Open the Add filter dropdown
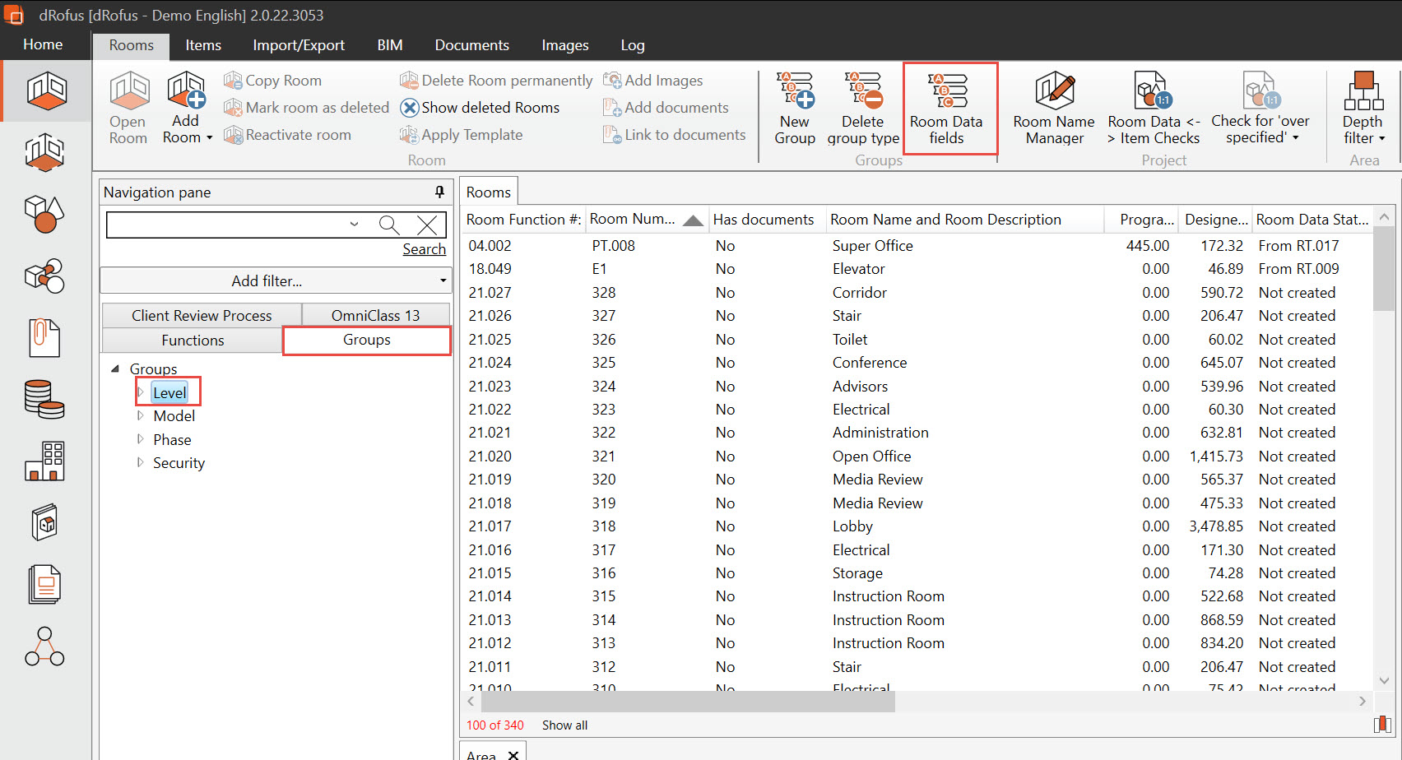Viewport: 1402px width, 760px height. click(276, 280)
